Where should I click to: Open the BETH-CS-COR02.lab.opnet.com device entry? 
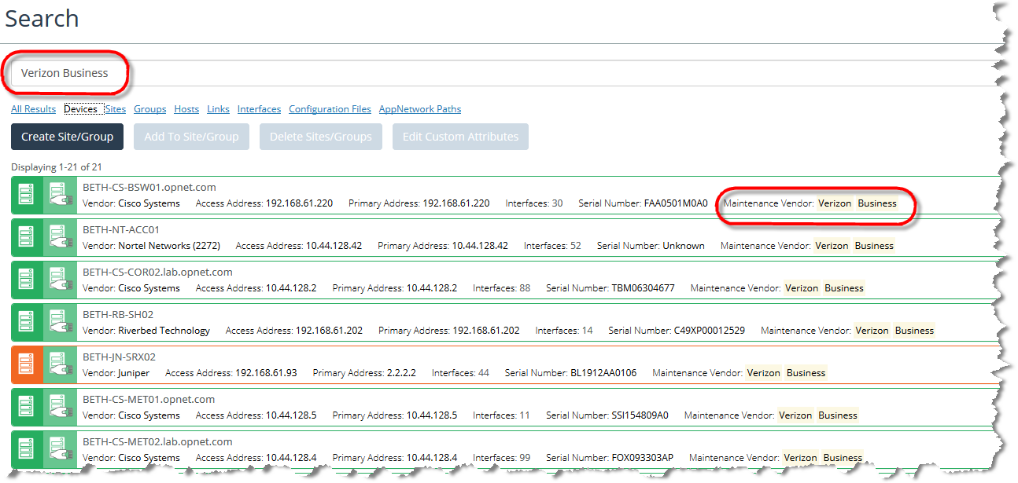click(157, 273)
